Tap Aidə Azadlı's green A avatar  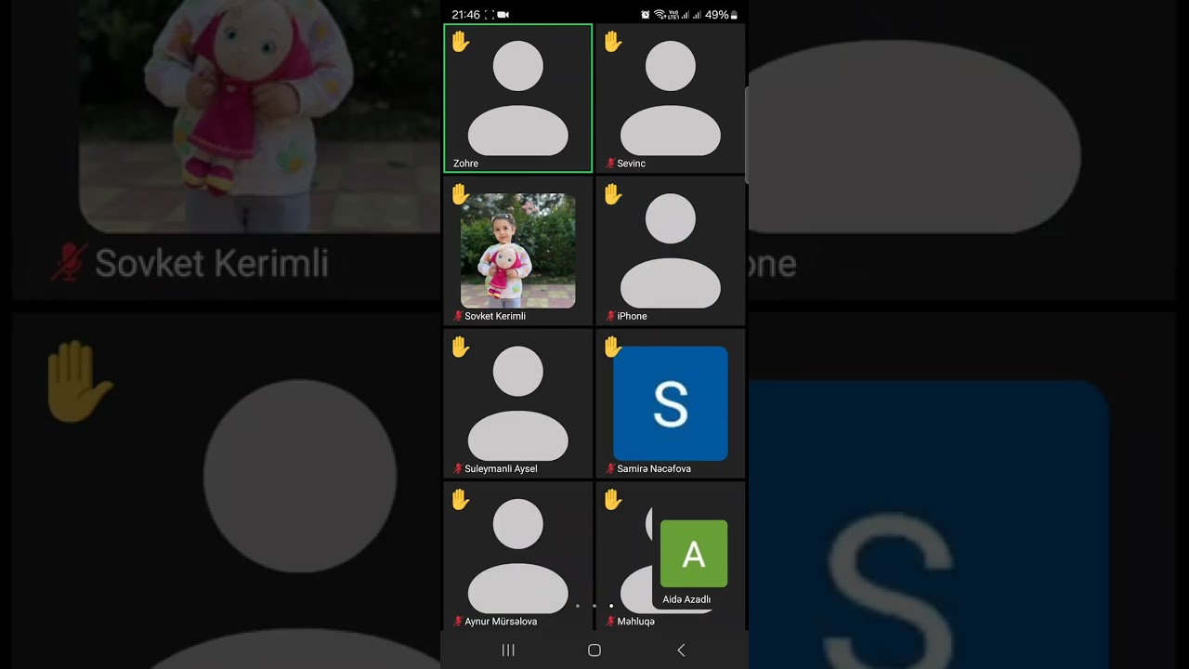694,554
